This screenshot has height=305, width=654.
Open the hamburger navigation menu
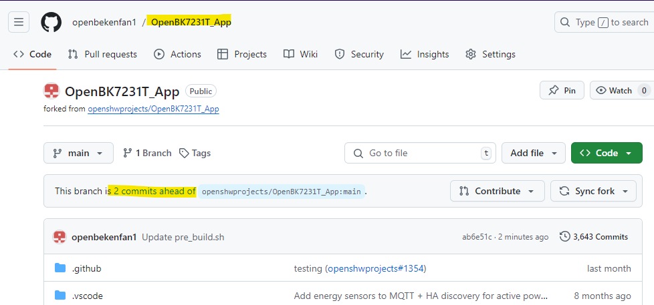(19, 22)
